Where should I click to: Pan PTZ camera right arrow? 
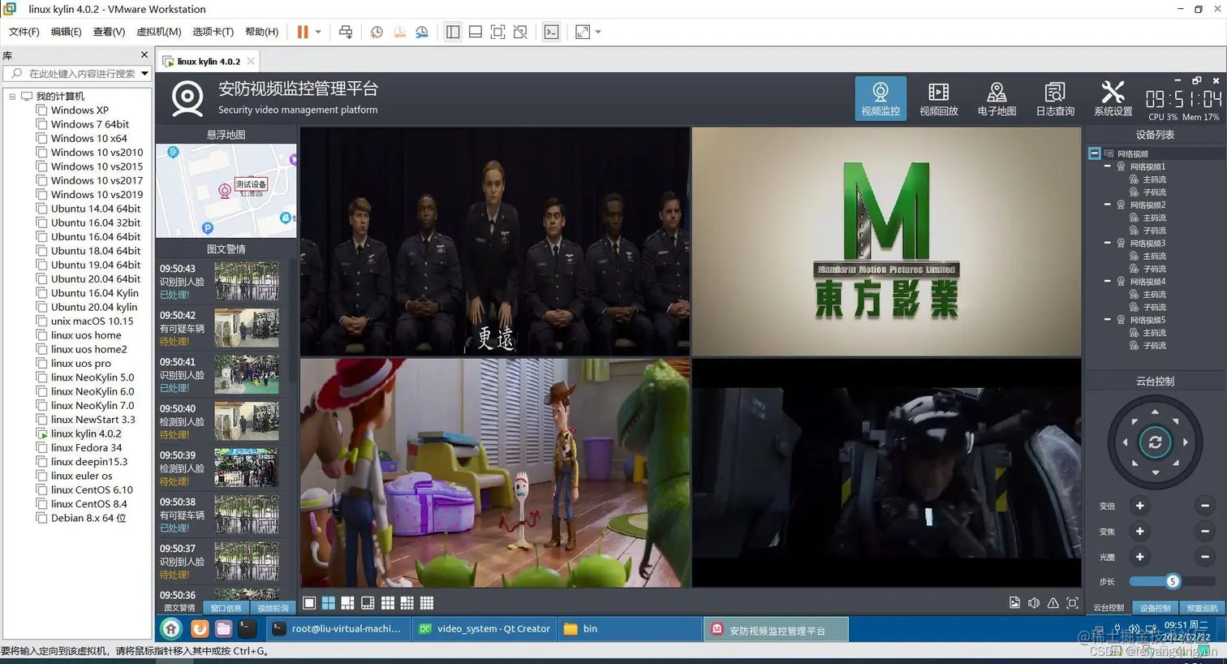1186,442
